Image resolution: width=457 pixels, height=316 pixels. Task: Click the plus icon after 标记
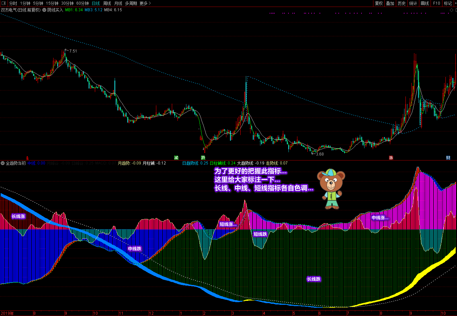[x=455, y=3]
